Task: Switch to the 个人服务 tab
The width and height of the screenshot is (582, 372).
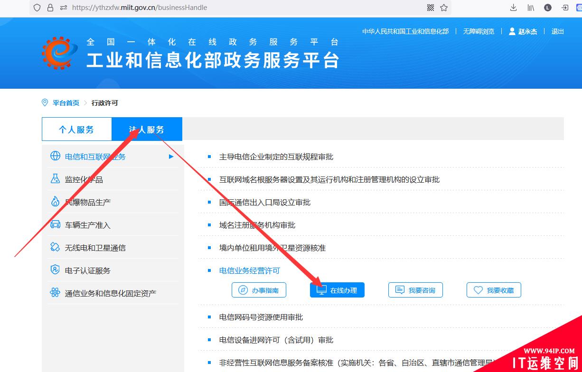Action: tap(76, 129)
